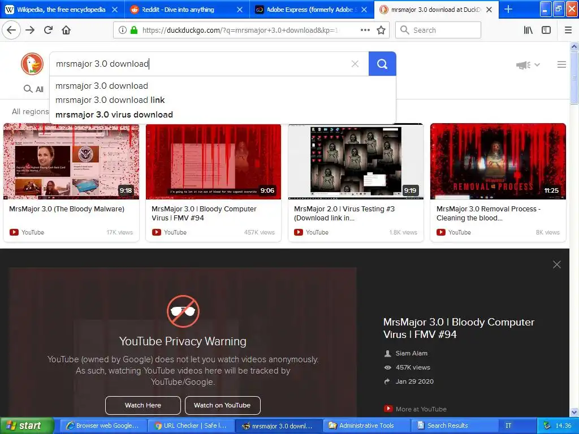The image size is (579, 434).
Task: Submit search with blue magnifier button
Action: click(x=382, y=64)
